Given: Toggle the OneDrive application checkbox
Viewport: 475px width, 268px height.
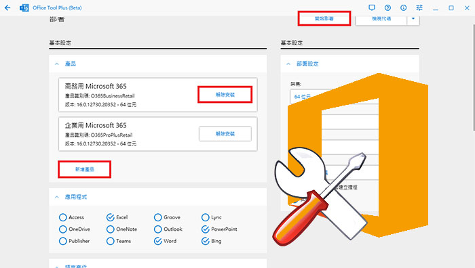Looking at the screenshot, I should (62, 229).
